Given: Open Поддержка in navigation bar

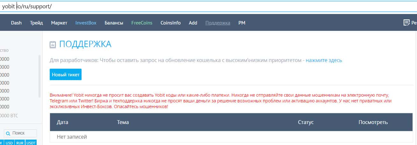Looking at the screenshot, I should pyautogui.click(x=218, y=23).
